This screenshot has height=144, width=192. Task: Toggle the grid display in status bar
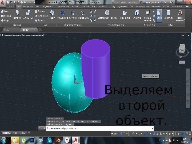pyautogui.click(x=121, y=134)
